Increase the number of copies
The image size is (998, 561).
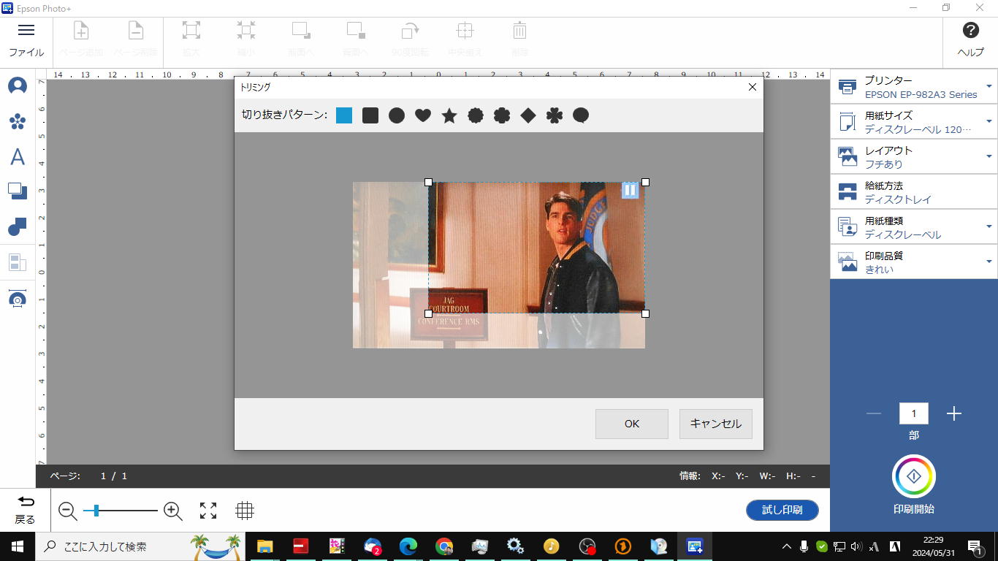point(953,413)
